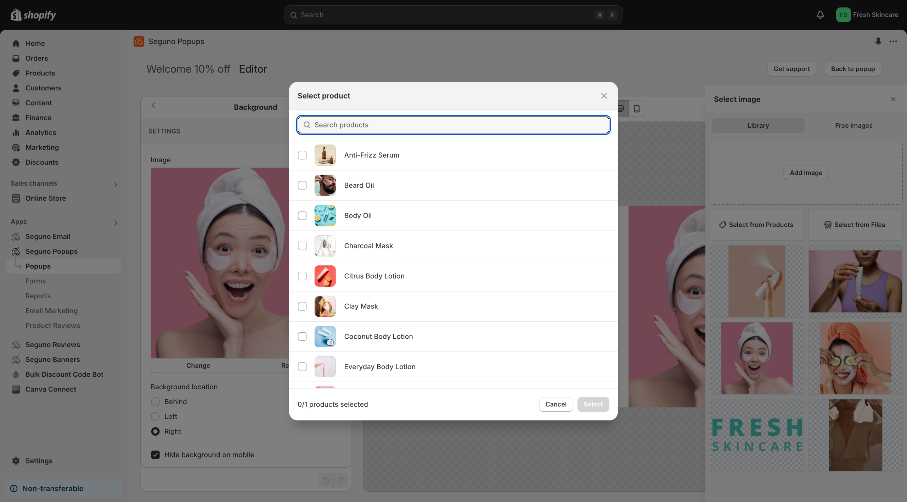
Task: Check the Beard Oil checkbox
Action: 302,185
